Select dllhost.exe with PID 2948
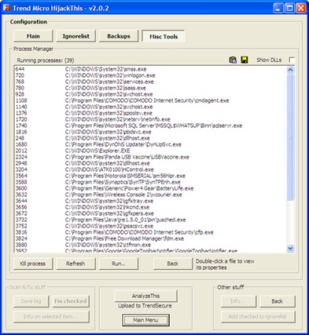The height and width of the screenshot is (335, 309). click(x=151, y=163)
